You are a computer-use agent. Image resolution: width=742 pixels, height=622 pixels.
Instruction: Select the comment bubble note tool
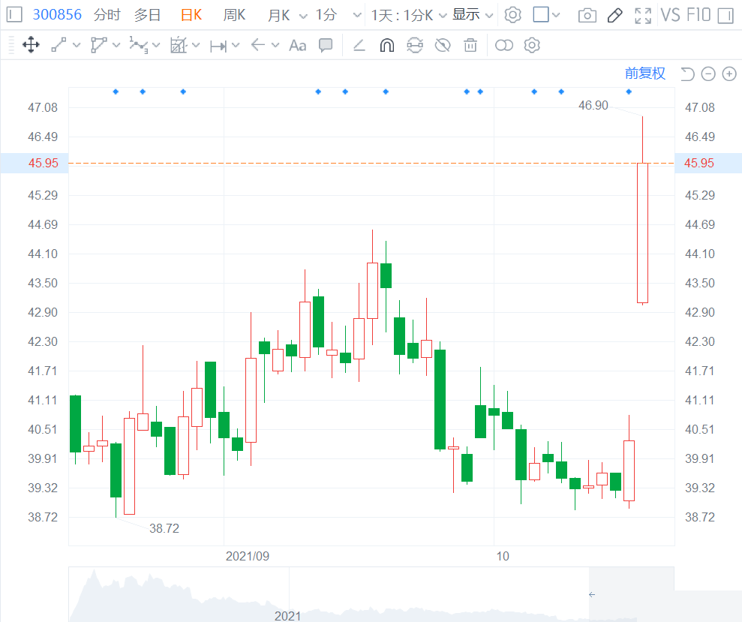[326, 46]
